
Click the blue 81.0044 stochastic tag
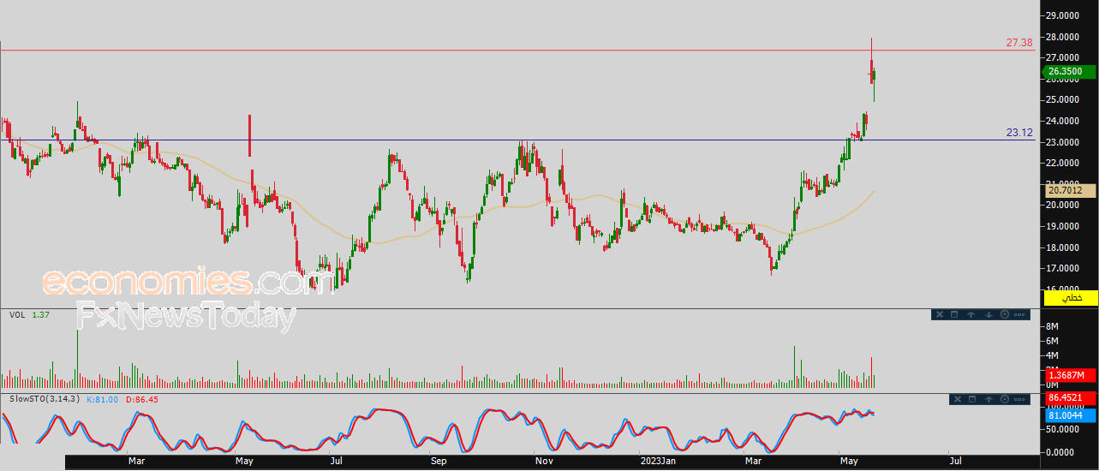(1070, 415)
